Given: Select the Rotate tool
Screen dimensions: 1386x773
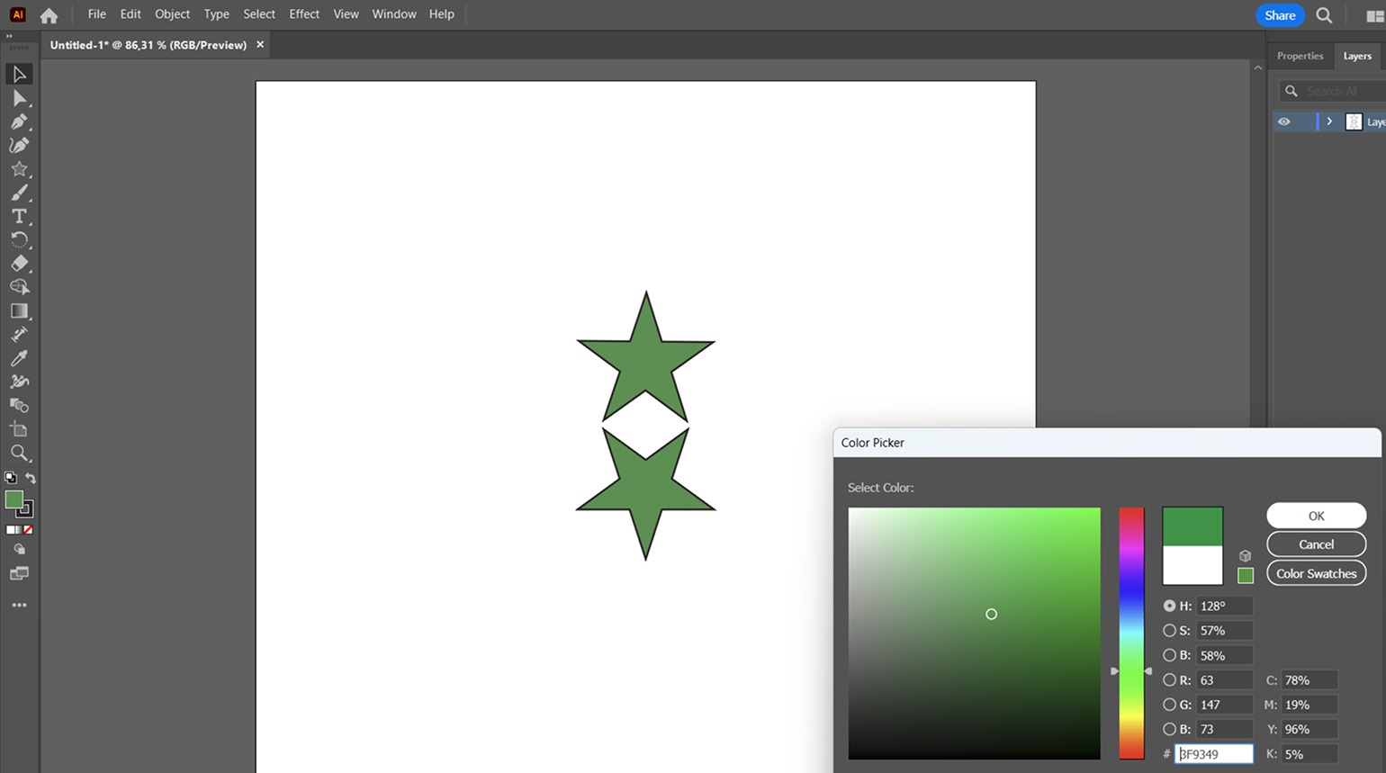Looking at the screenshot, I should point(19,239).
